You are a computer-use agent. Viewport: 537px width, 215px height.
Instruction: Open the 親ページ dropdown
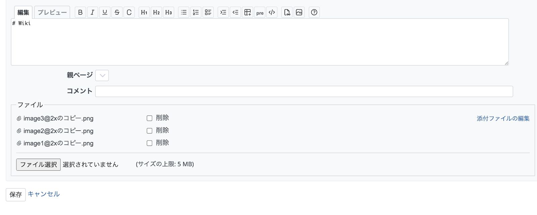pyautogui.click(x=102, y=75)
